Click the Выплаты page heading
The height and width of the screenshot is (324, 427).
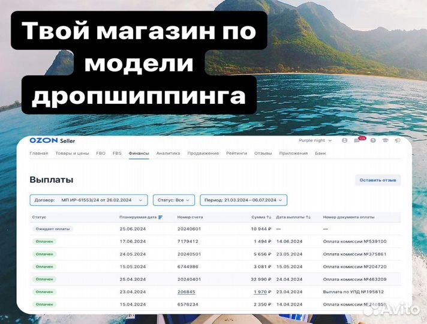pos(52,180)
